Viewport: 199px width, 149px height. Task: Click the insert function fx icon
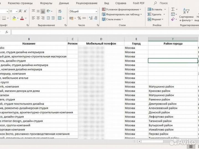[7, 32]
